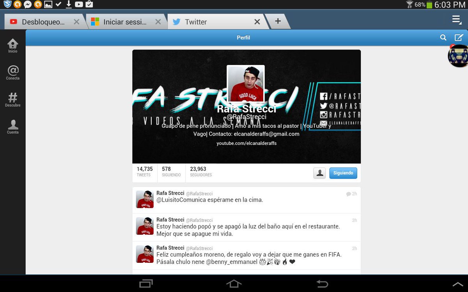Open the tweet 'Feliz cumpleaños moreno'

click(x=246, y=255)
